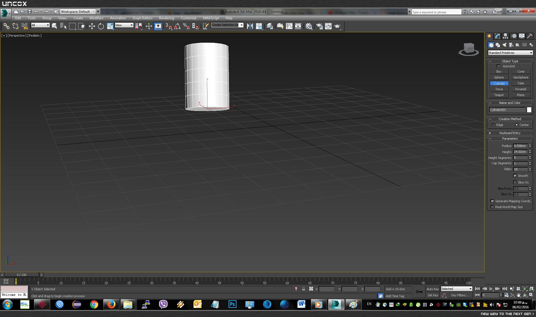536x317 pixels.
Task: Open the Standard Primitives dropdown
Action: pyautogui.click(x=510, y=53)
